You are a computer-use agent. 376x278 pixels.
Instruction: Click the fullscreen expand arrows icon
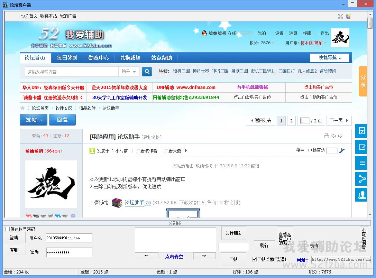click(340, 16)
